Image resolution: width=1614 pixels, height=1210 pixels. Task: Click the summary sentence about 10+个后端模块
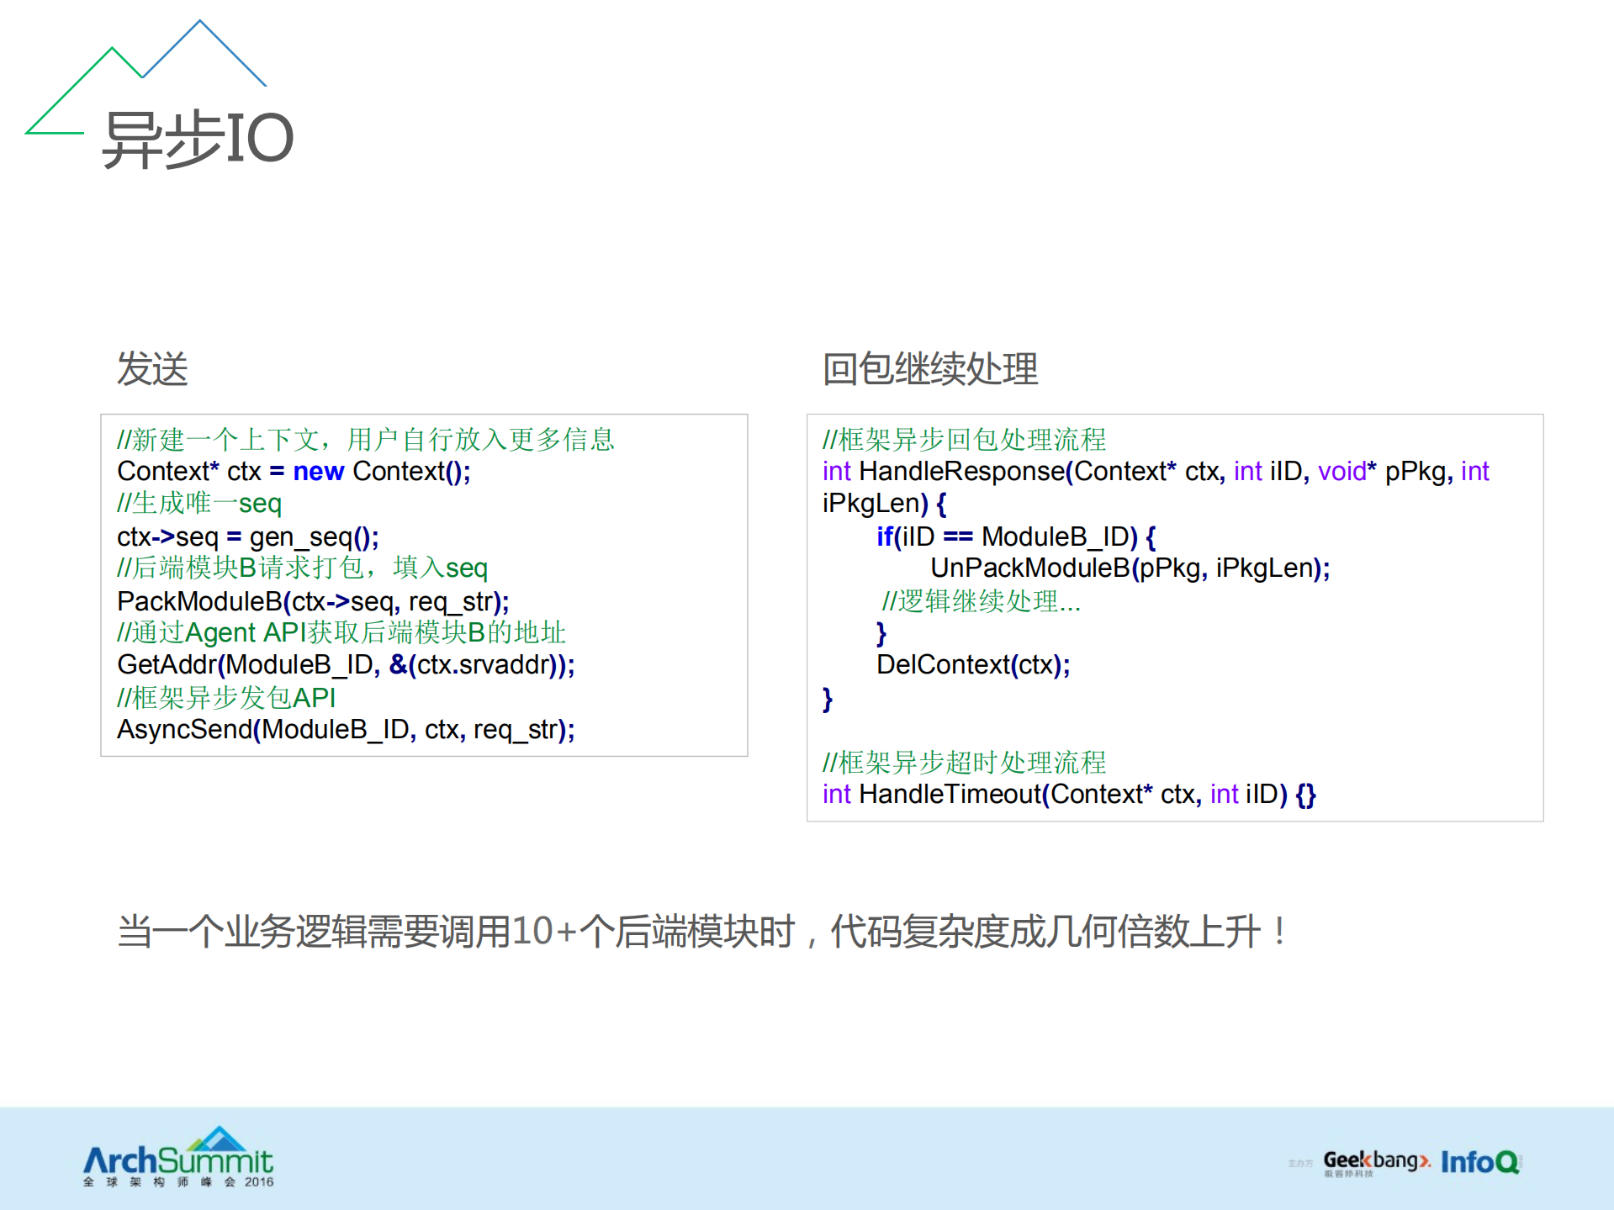pyautogui.click(x=702, y=932)
